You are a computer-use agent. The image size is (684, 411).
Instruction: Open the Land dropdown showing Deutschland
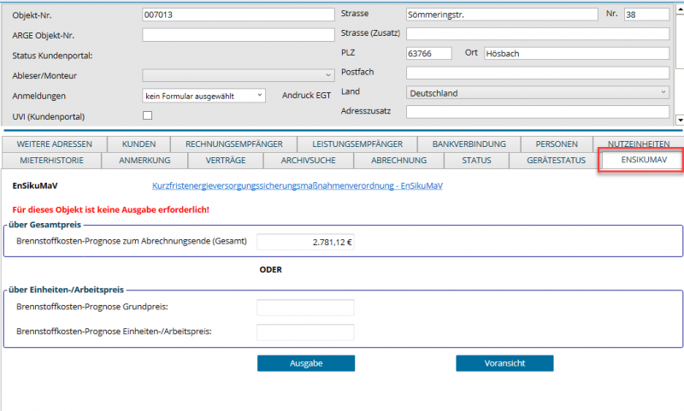[538, 93]
